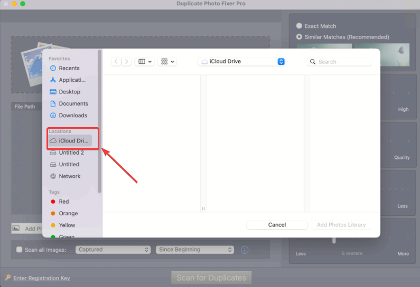The height and width of the screenshot is (287, 420).
Task: Open the Captured dropdown
Action: 113,250
